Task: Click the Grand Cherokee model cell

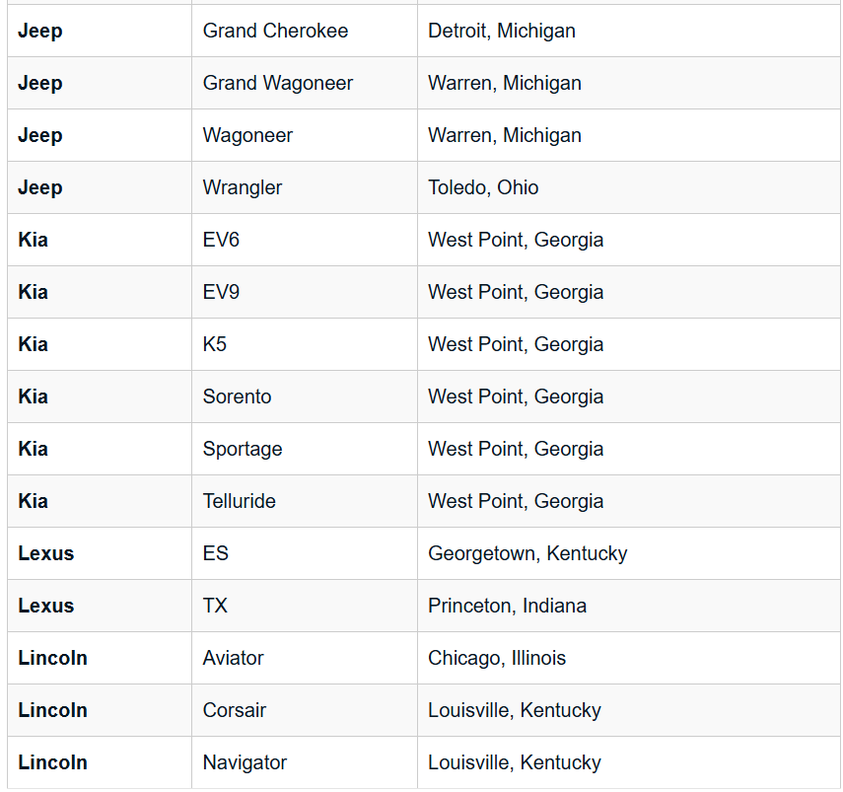Action: tap(275, 31)
